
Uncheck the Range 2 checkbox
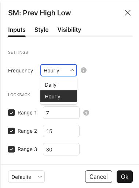click(x=11, y=131)
